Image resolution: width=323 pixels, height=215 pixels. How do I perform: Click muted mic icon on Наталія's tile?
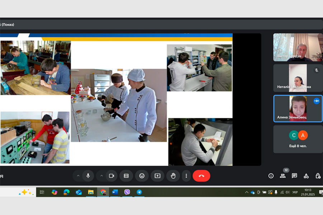pos(317,70)
